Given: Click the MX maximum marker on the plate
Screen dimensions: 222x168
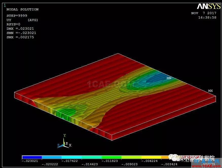Looking at the screenshot, I should click(x=211, y=91).
